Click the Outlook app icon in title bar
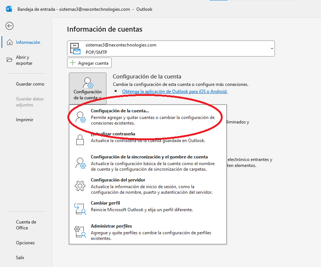Viewport: 321px width, 267px height. (x=9, y=9)
